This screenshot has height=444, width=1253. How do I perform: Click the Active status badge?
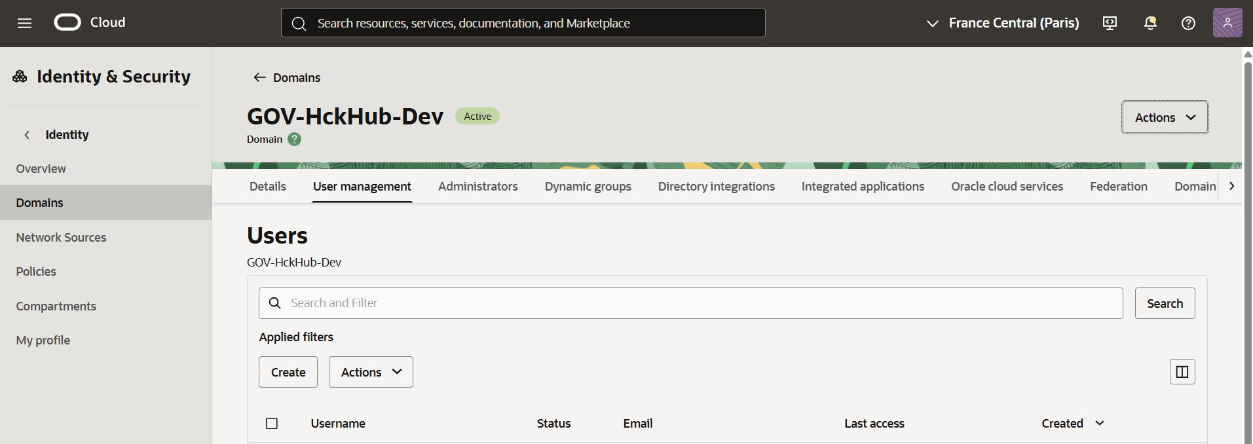[477, 116]
